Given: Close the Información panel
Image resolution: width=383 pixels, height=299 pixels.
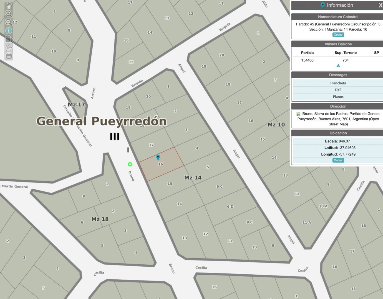Looking at the screenshot, I should 380,5.
